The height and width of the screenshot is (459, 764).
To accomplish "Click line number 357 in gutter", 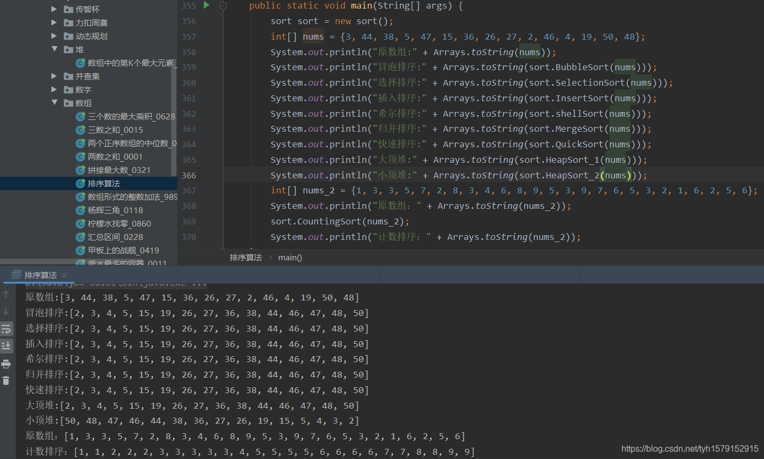I will 189,37.
